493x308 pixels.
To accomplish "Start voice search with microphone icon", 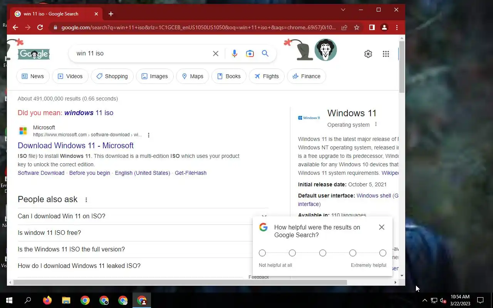I will click(x=234, y=54).
